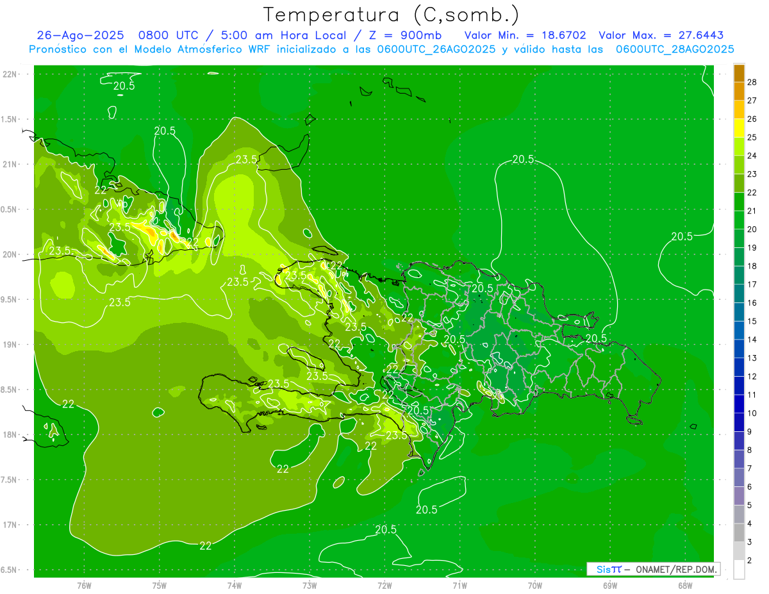Image resolution: width=769 pixels, height=594 pixels.
Task: Click the color scale value 18
Action: pyautogui.click(x=753, y=266)
